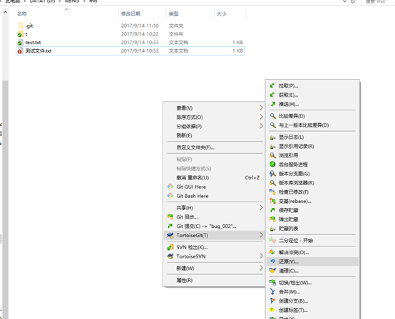Image resolution: width=395 pixels, height=319 pixels.
Task: Expand the 排序方式(O) submenu arrow
Action: click(261, 117)
